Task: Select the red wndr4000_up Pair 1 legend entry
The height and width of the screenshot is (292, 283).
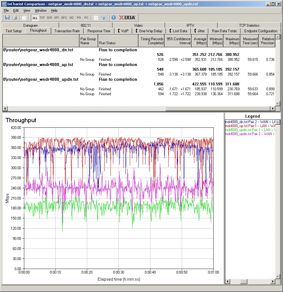Action: (250, 126)
